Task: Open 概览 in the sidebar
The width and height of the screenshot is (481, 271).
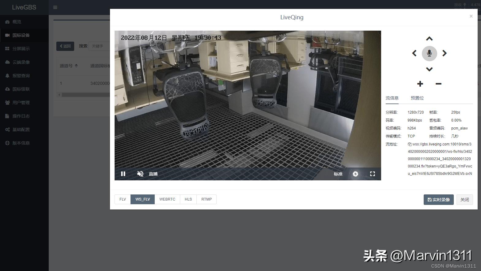Action: coord(24,22)
